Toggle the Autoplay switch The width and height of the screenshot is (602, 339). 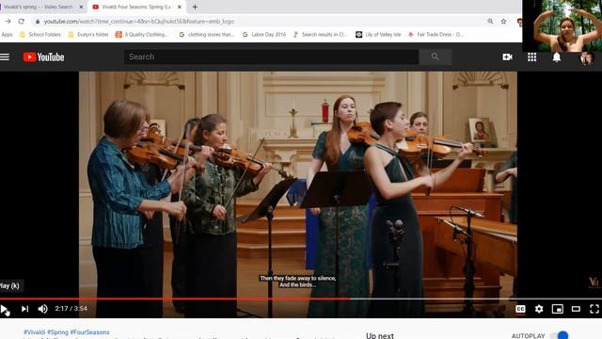[x=561, y=335]
